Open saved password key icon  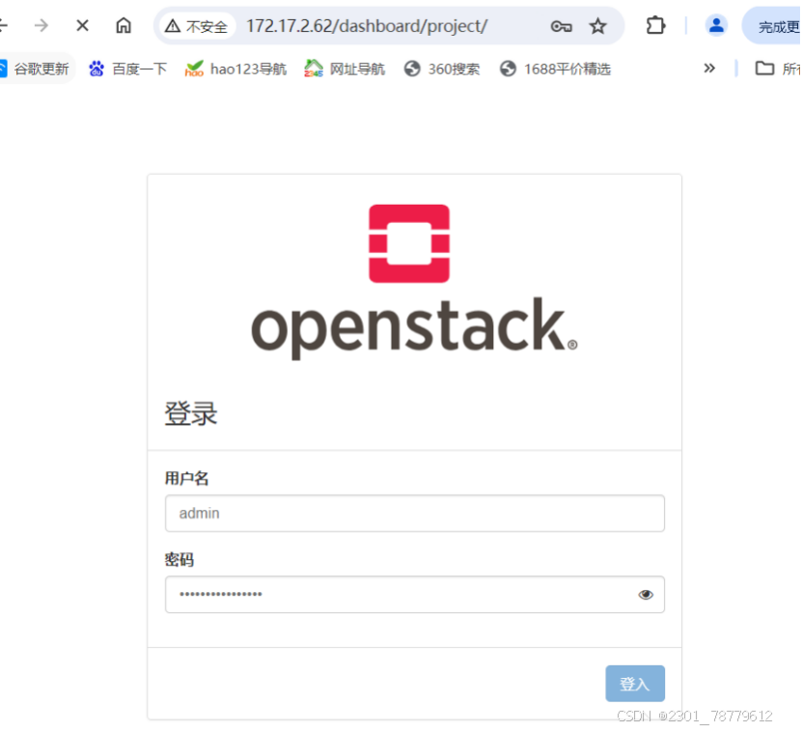(x=561, y=26)
